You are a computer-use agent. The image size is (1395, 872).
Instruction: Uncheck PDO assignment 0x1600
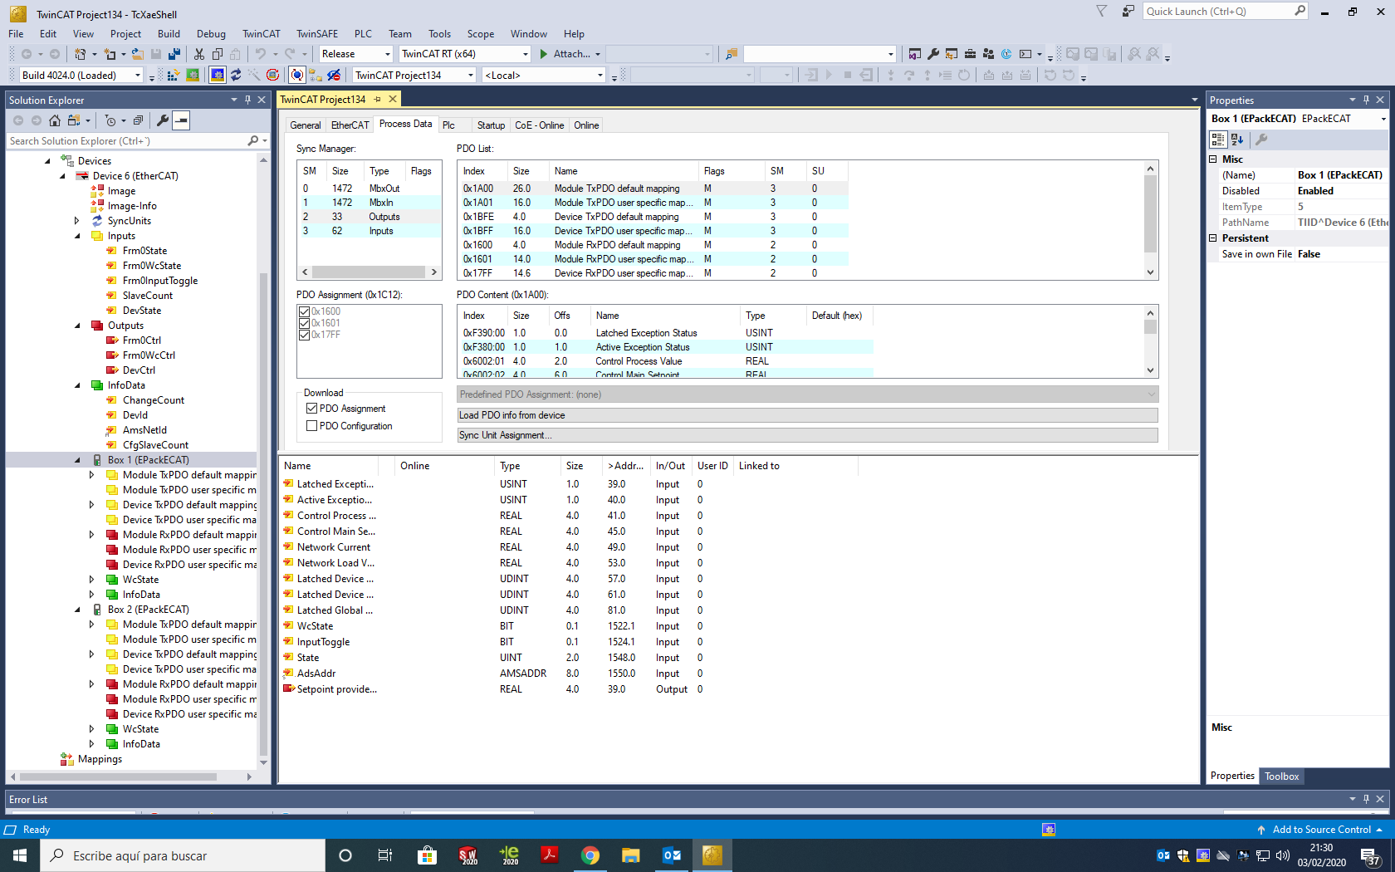305,311
